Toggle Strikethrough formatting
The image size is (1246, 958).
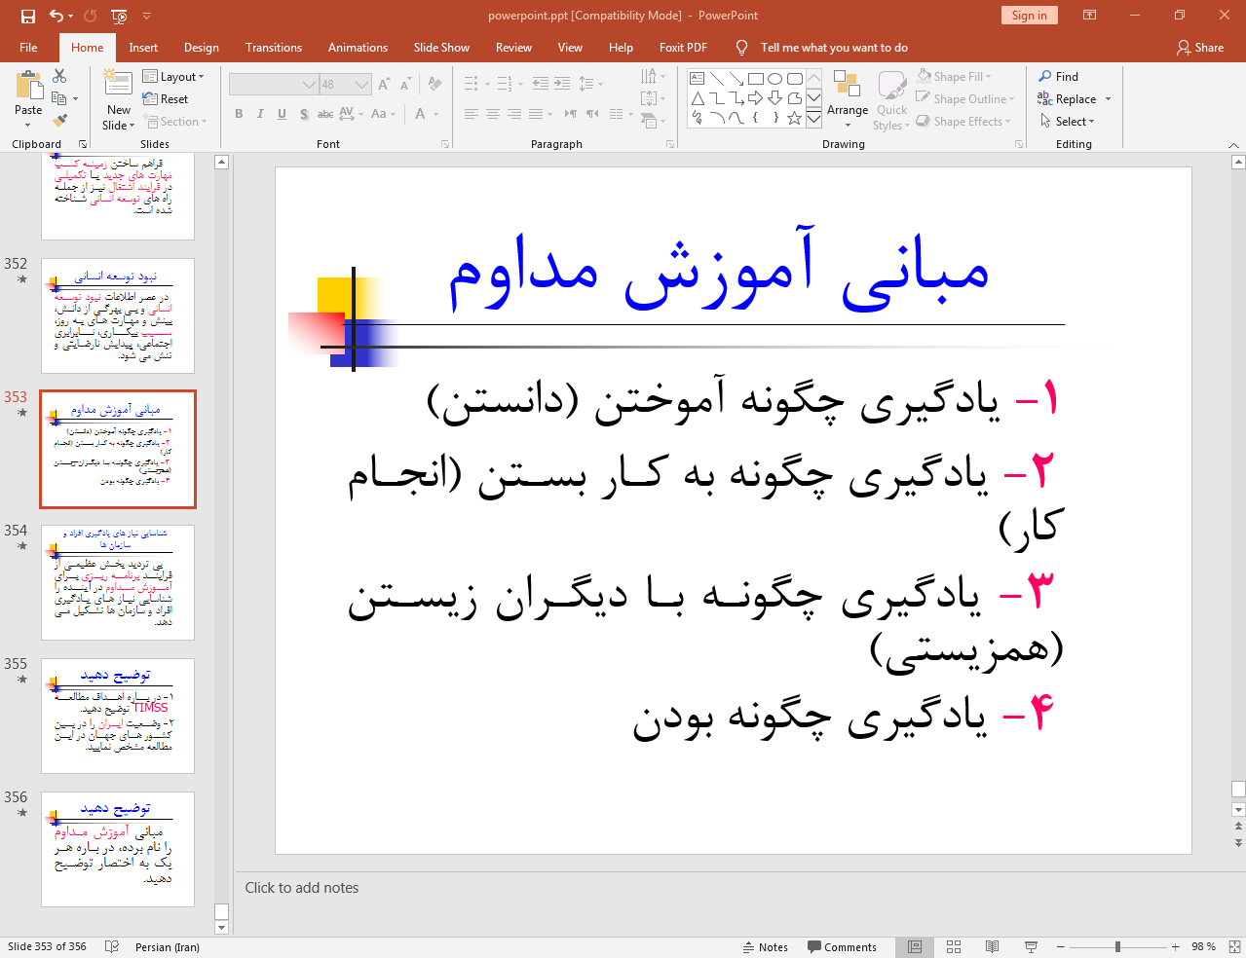click(325, 114)
